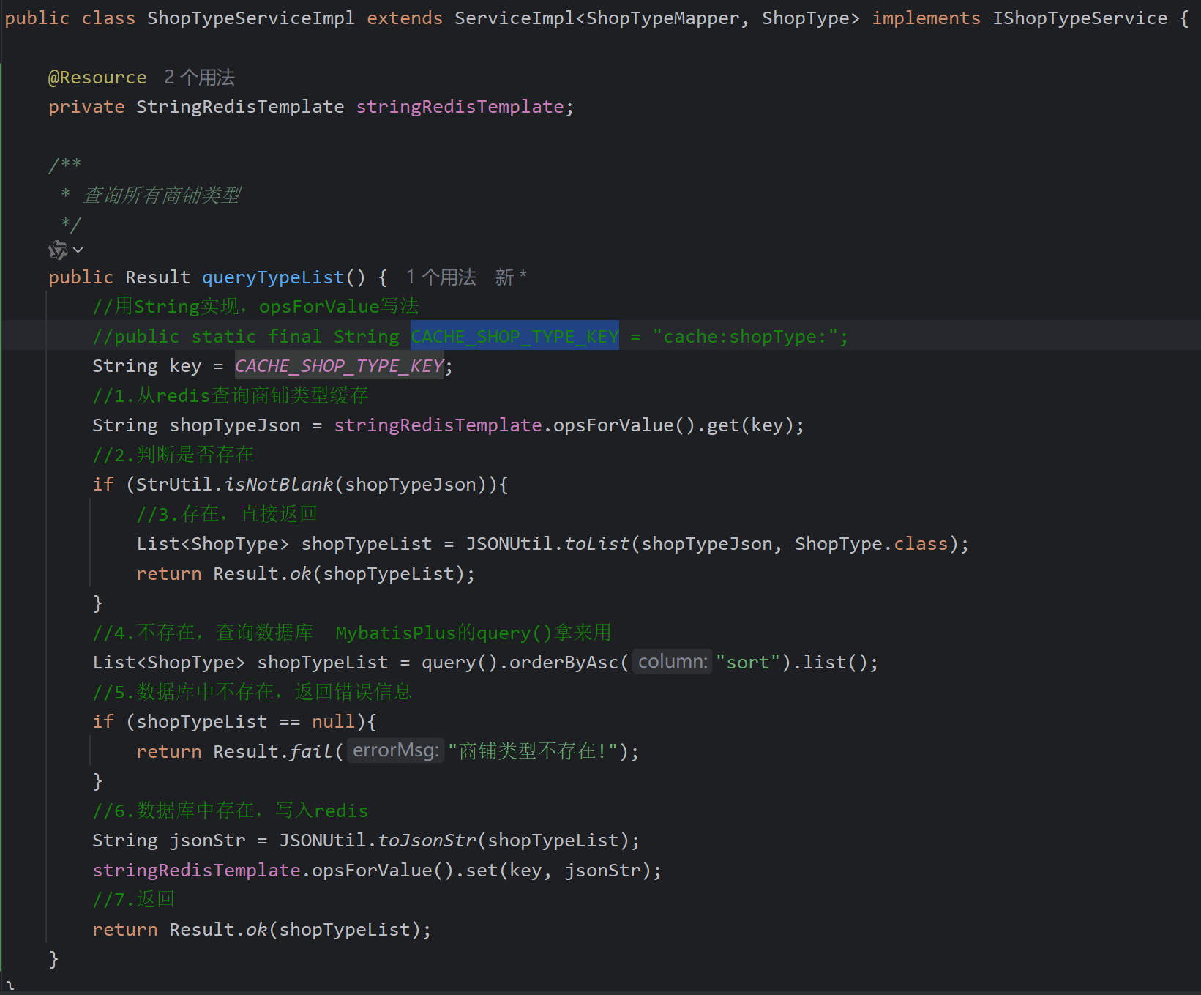
Task: Click the '新 *' author hint
Action: 511,277
